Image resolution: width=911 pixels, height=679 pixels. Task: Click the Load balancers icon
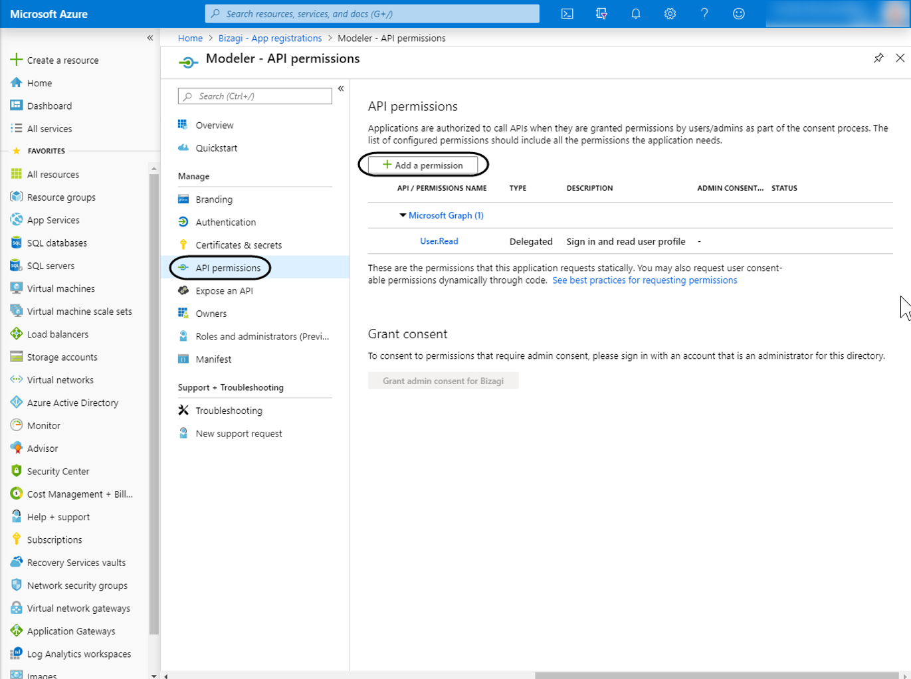(x=17, y=334)
